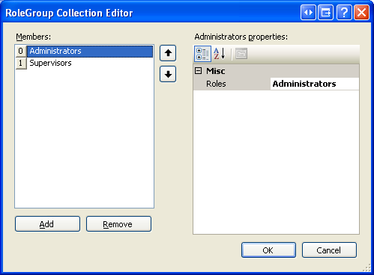Edit the Roles value field
The image size is (374, 275).
click(x=315, y=84)
